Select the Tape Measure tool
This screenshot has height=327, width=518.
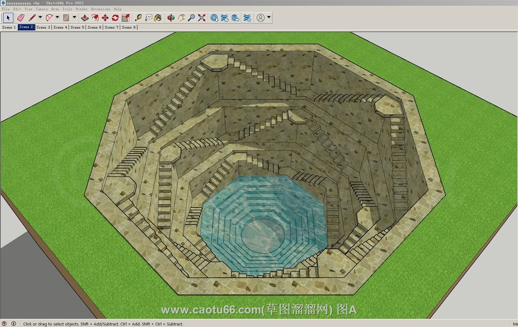[138, 18]
